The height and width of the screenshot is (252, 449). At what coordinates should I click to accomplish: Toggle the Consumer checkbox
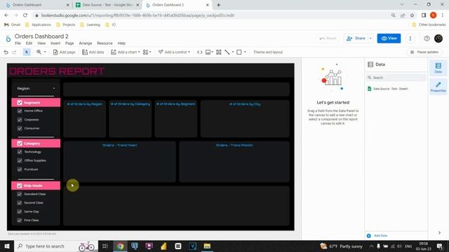(20, 128)
